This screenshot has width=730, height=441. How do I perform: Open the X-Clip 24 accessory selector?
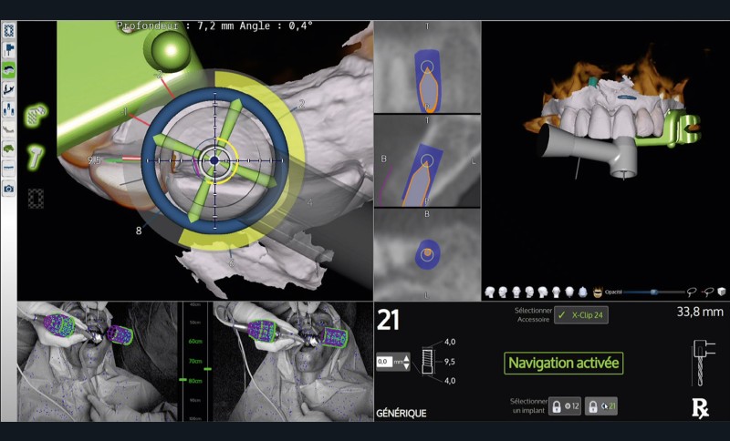(581, 315)
